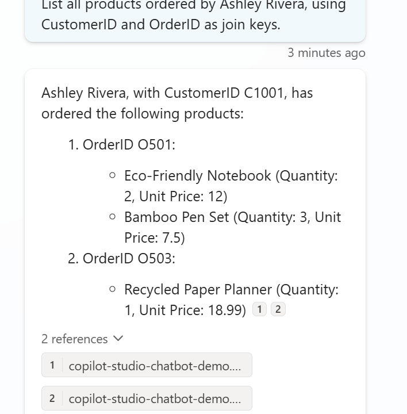Toggle the "2 references" label
This screenshot has width=407, height=414.
pos(75,339)
